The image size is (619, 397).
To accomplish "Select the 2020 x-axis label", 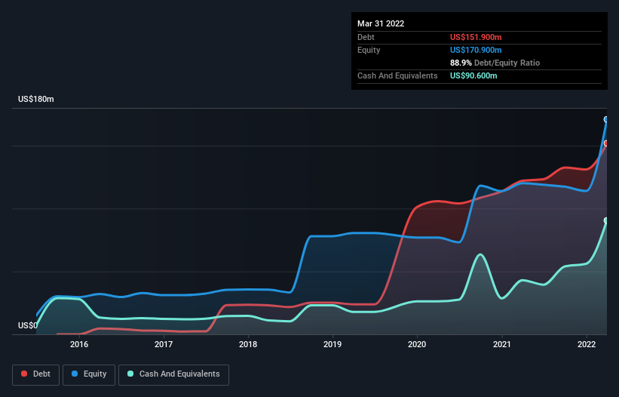I will 417,344.
